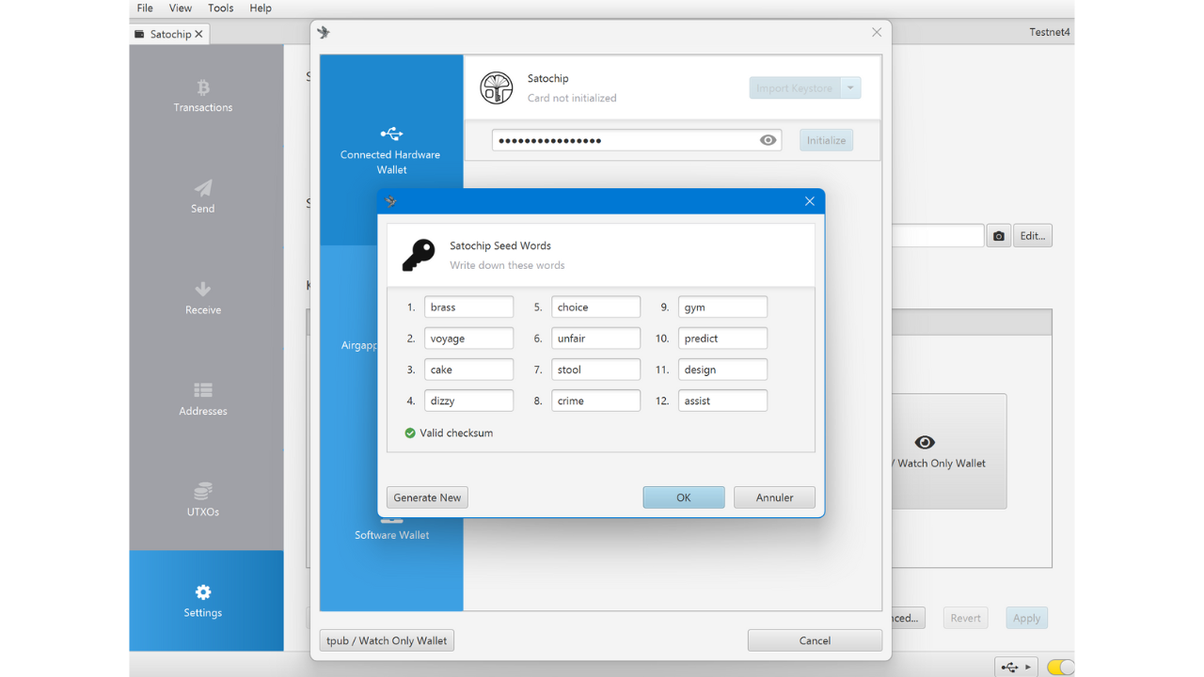Open the Transactions sidebar section
1204x677 pixels.
203,96
